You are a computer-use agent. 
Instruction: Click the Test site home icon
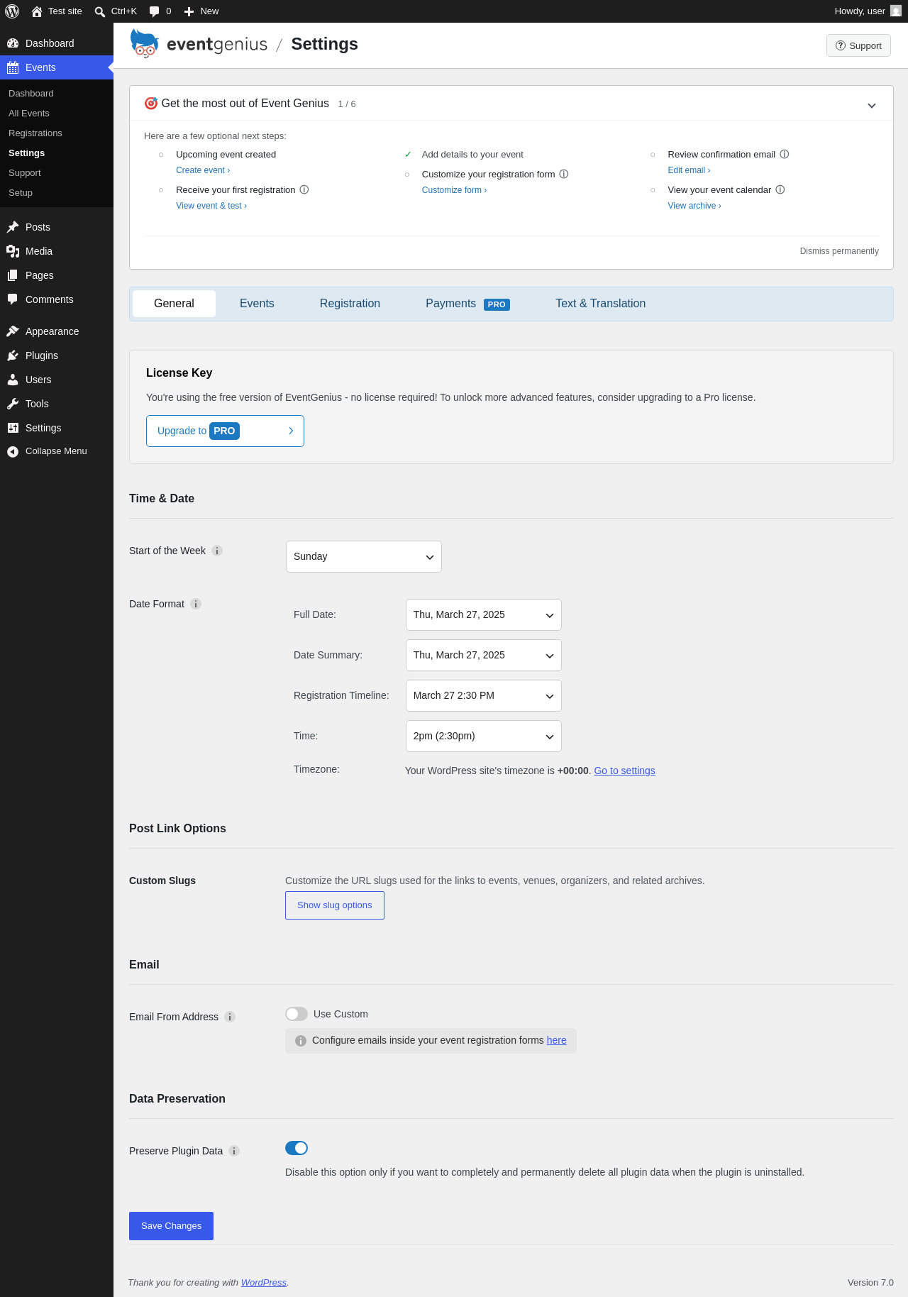37,11
